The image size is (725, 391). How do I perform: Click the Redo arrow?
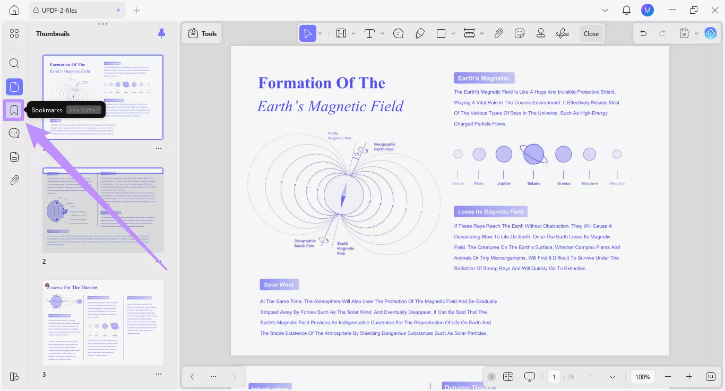(x=662, y=33)
